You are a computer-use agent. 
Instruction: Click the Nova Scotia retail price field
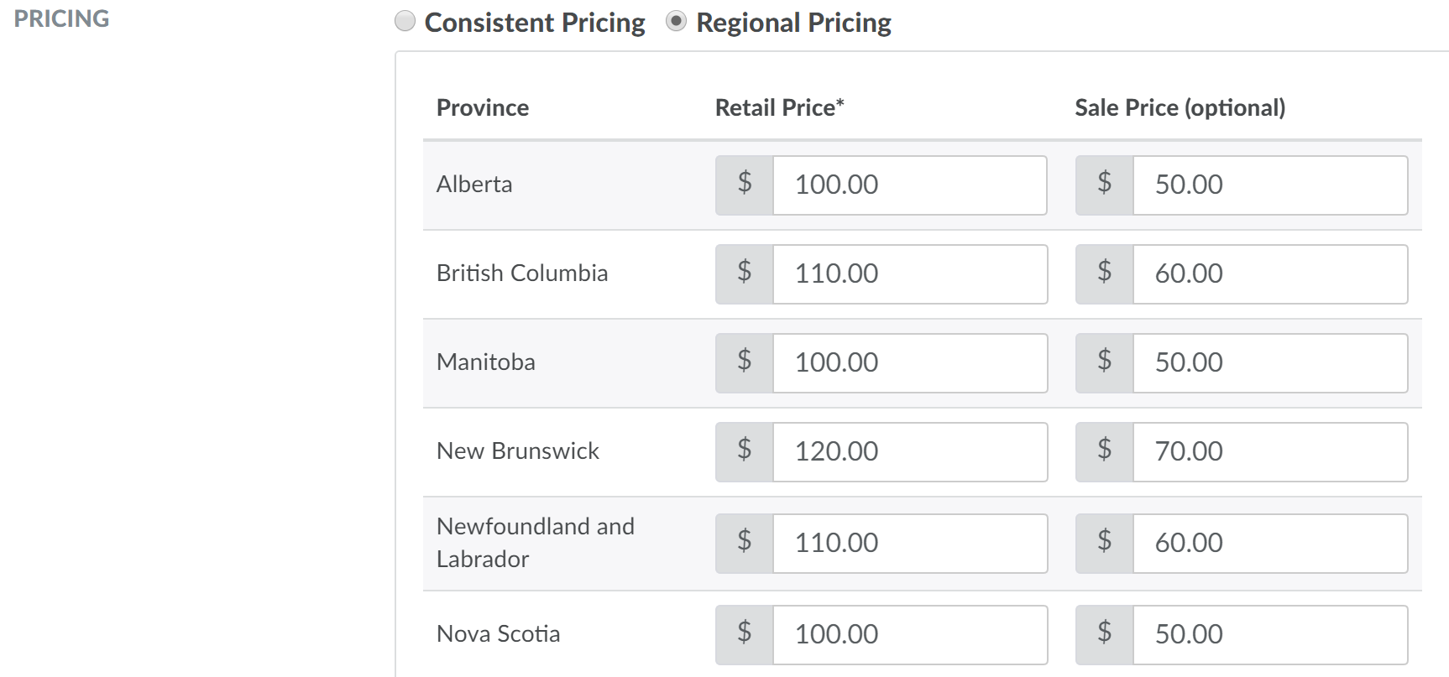(909, 634)
